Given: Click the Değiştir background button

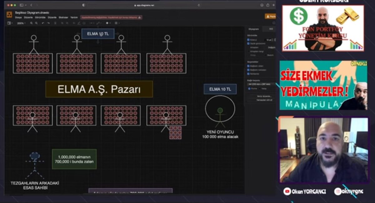Looking at the screenshot, I should (x=272, y=47).
